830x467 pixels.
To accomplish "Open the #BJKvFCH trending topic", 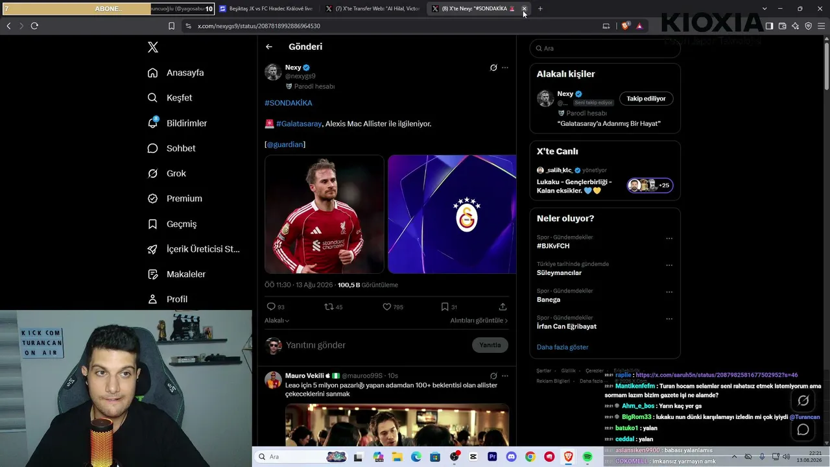I will click(553, 246).
